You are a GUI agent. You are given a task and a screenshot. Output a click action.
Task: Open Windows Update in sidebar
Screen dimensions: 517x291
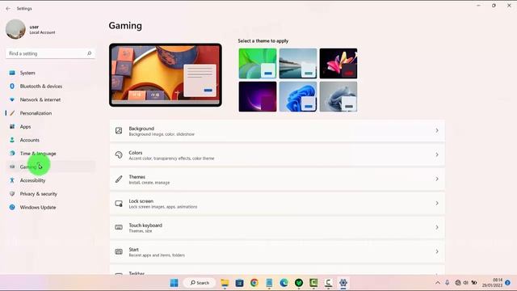click(x=50, y=208)
